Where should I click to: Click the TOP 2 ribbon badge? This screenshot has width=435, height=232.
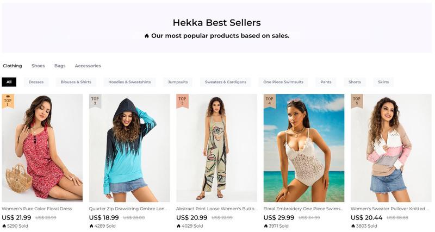tap(95, 101)
